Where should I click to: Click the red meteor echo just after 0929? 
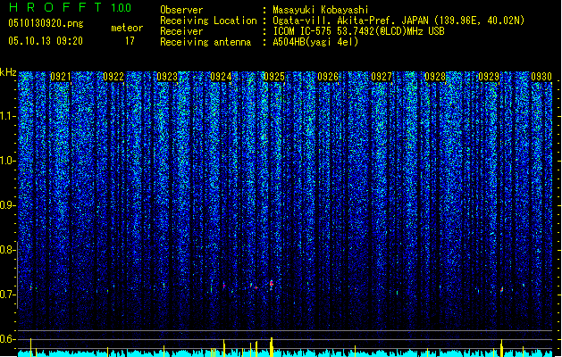click(x=502, y=289)
